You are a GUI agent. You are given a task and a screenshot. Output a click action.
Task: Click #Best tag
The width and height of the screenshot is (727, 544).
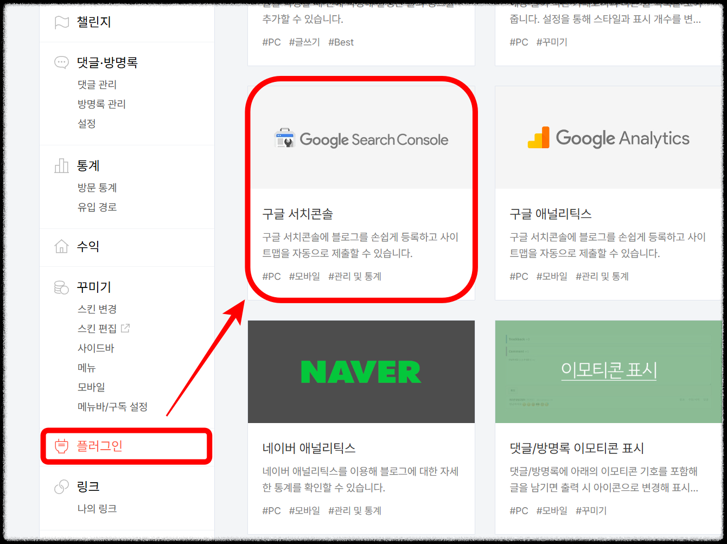[x=341, y=42]
